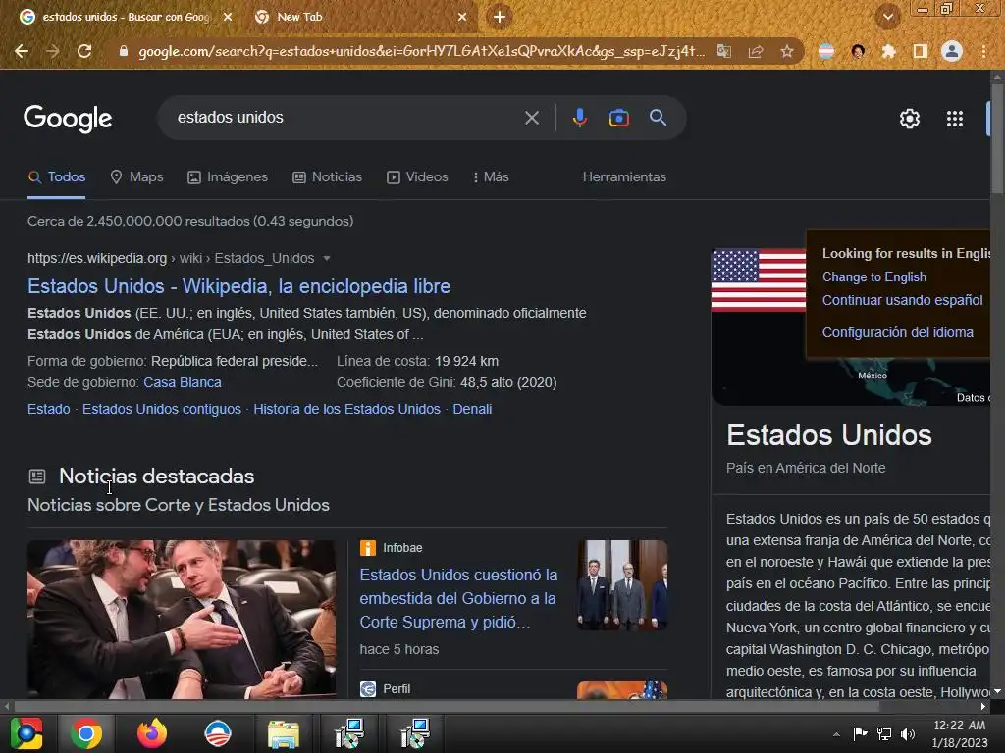Open the Action Center flag in tray

[860, 733]
